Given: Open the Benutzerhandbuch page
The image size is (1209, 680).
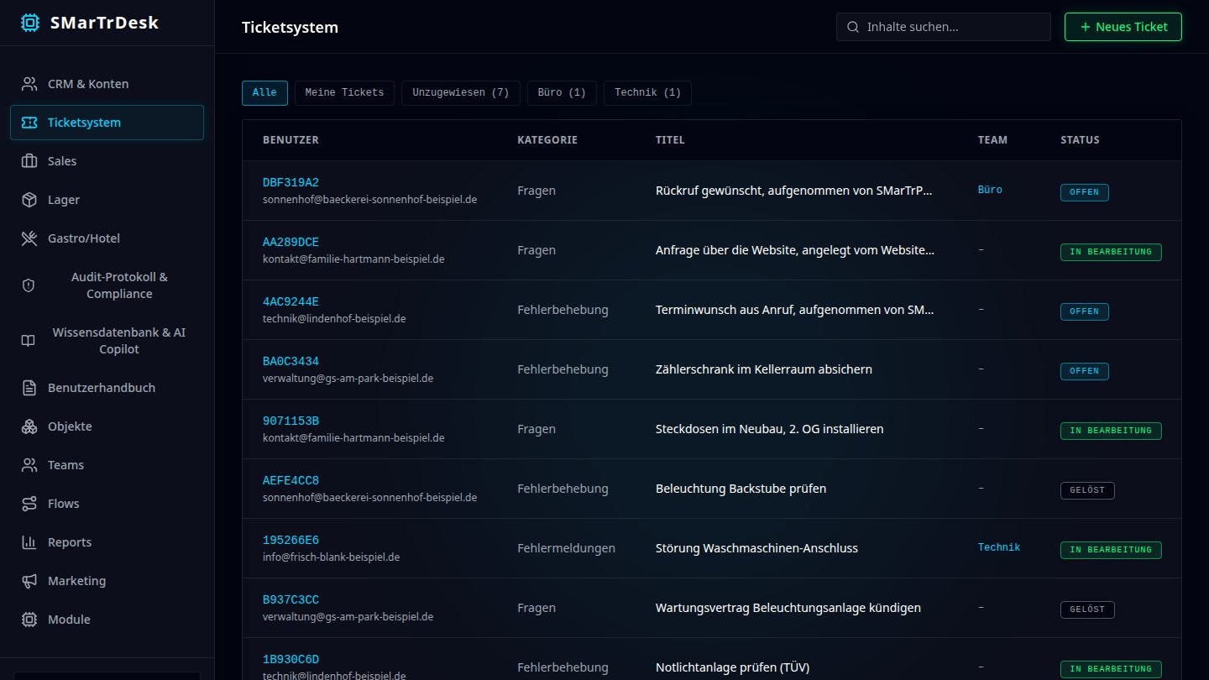Looking at the screenshot, I should click(x=107, y=388).
